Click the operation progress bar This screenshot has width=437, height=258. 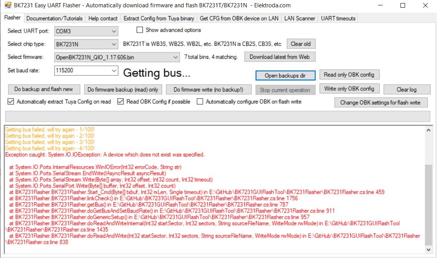218,117
